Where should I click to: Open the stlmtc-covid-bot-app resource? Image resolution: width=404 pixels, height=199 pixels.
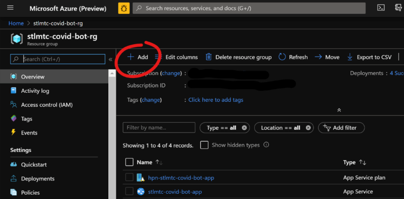pos(175,192)
